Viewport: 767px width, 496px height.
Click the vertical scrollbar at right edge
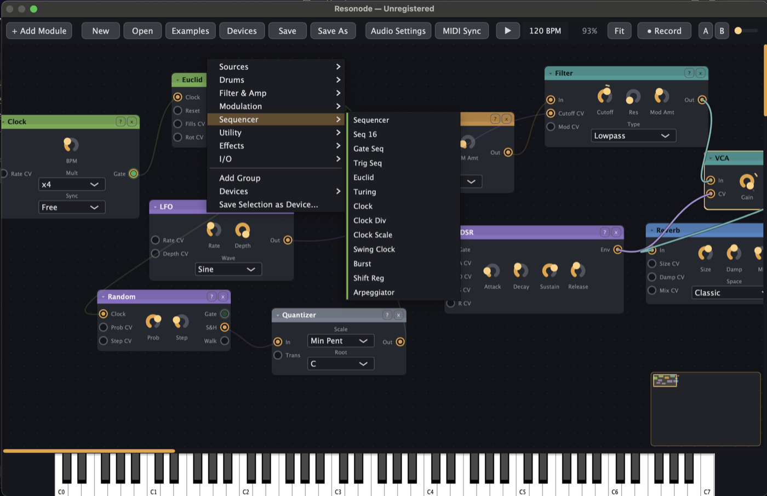[765, 81]
